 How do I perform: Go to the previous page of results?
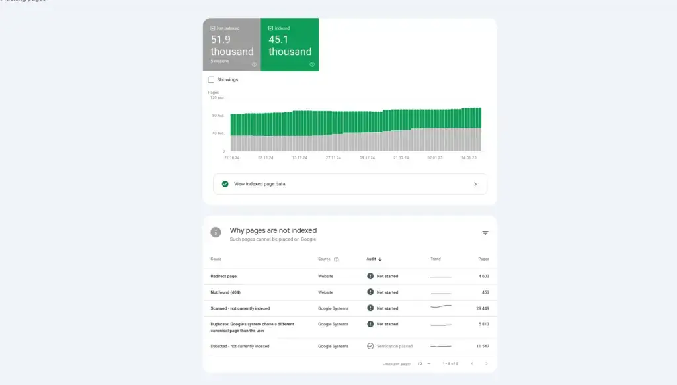[x=472, y=364]
